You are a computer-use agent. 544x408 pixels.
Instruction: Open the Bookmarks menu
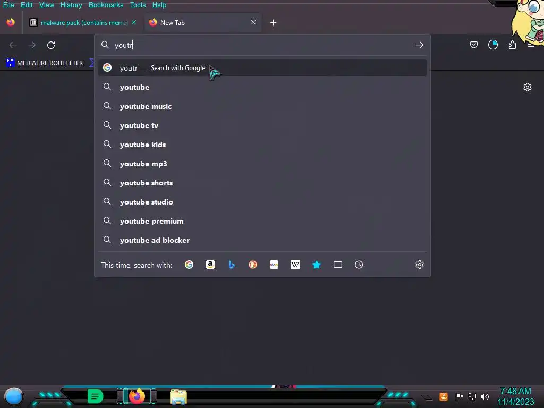(x=106, y=5)
